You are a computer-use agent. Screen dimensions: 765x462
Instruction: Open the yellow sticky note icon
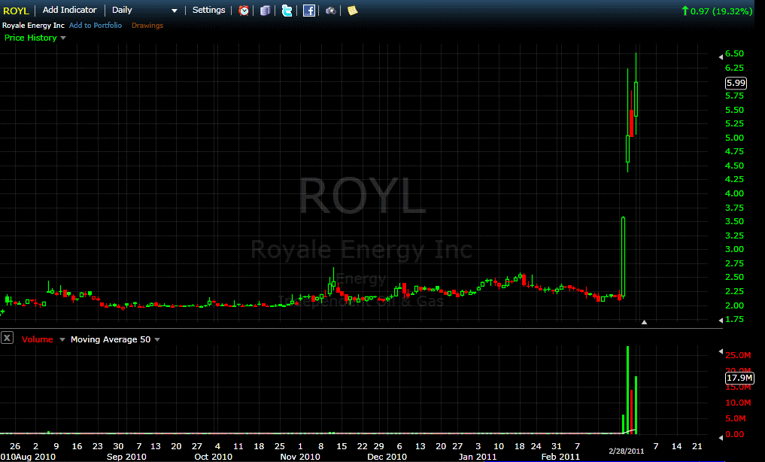[x=352, y=11]
